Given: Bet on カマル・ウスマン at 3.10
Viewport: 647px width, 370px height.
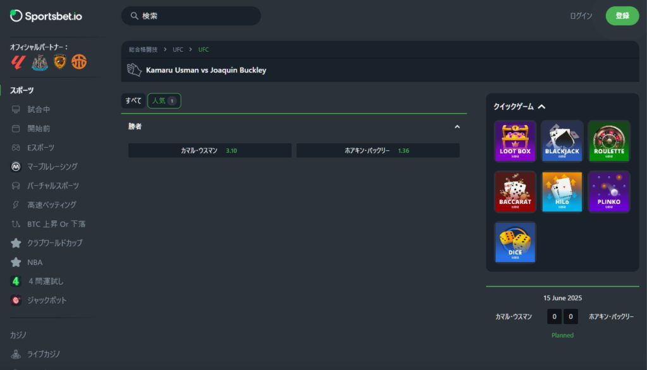Looking at the screenshot, I should click(x=210, y=150).
